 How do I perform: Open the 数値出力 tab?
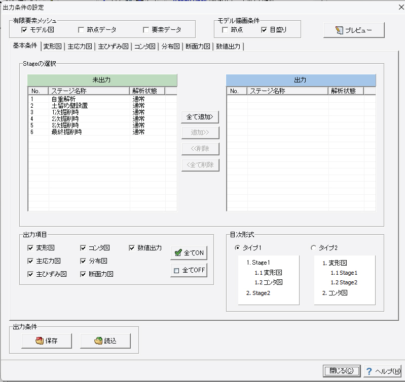tap(228, 47)
